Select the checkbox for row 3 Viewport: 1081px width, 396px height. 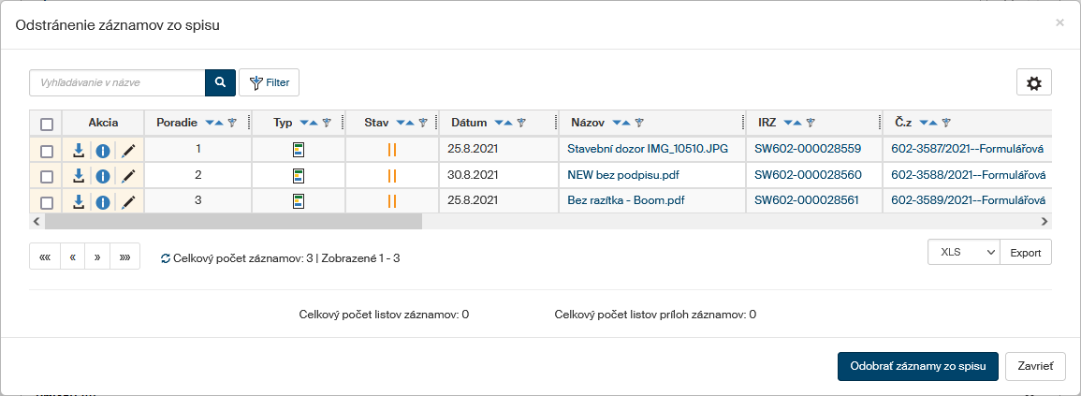pos(46,201)
